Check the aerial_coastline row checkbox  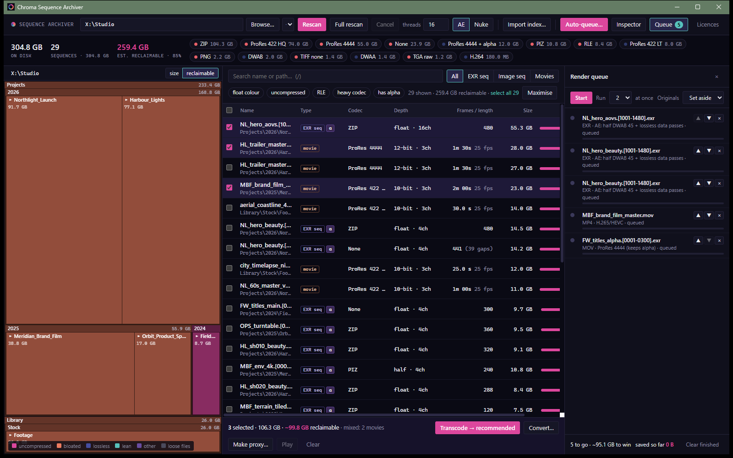[229, 208]
